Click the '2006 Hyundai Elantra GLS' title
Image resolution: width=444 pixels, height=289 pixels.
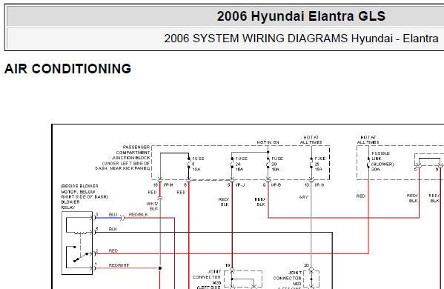click(x=301, y=16)
